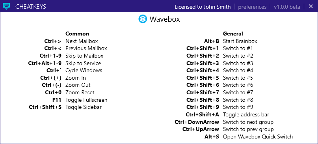Select Open Wavebox Quick Switch entry
Image resolution: width=318 pixels, height=144 pixels.
coord(249,137)
